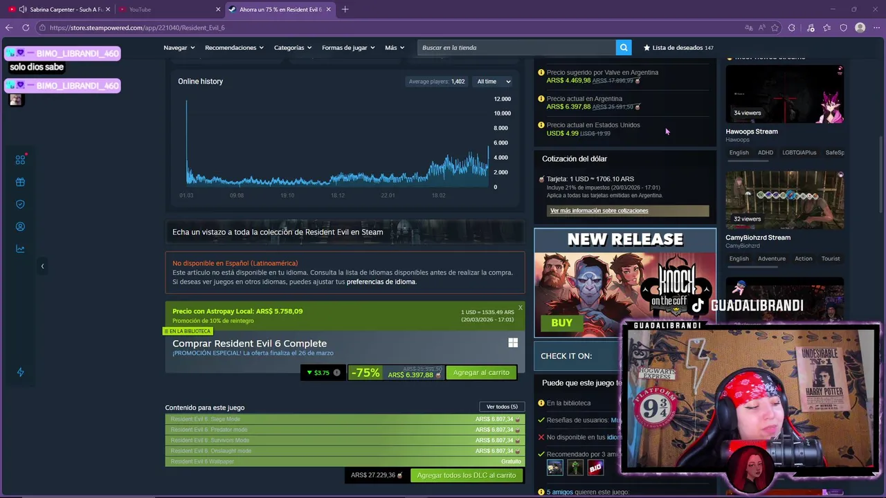
Task: Click the warning icon beside Precio actual en Estados Unidos
Action: coord(541,125)
